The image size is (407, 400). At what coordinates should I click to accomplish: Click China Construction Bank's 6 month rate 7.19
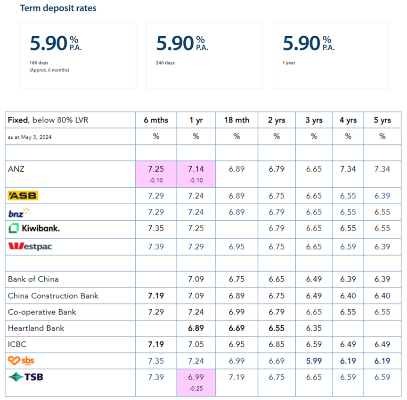[x=156, y=296]
